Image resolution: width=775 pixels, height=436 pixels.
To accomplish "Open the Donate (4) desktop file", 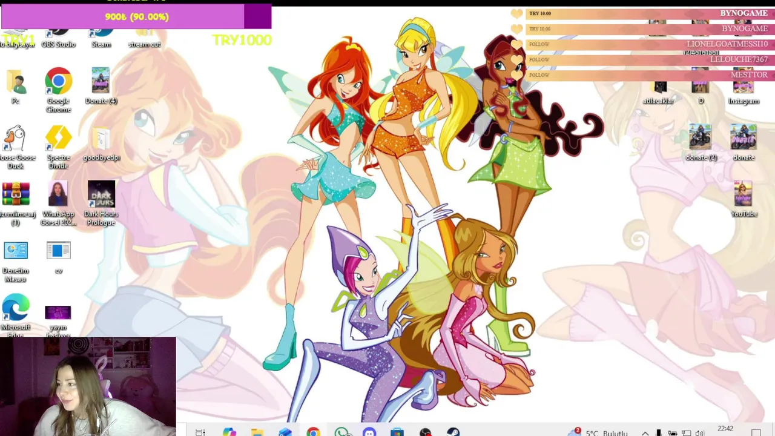I will [x=101, y=86].
